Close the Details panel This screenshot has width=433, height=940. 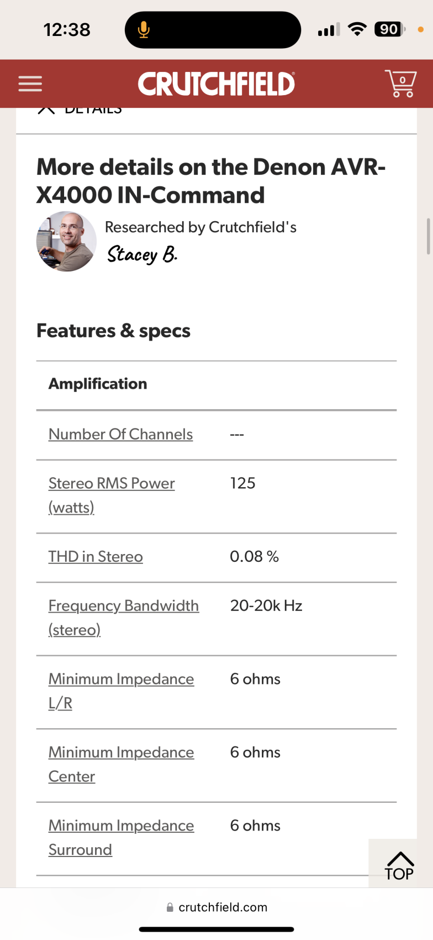coord(46,109)
